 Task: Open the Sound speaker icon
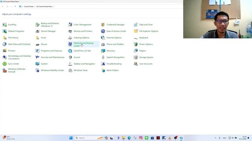pyautogui.click(x=70, y=58)
